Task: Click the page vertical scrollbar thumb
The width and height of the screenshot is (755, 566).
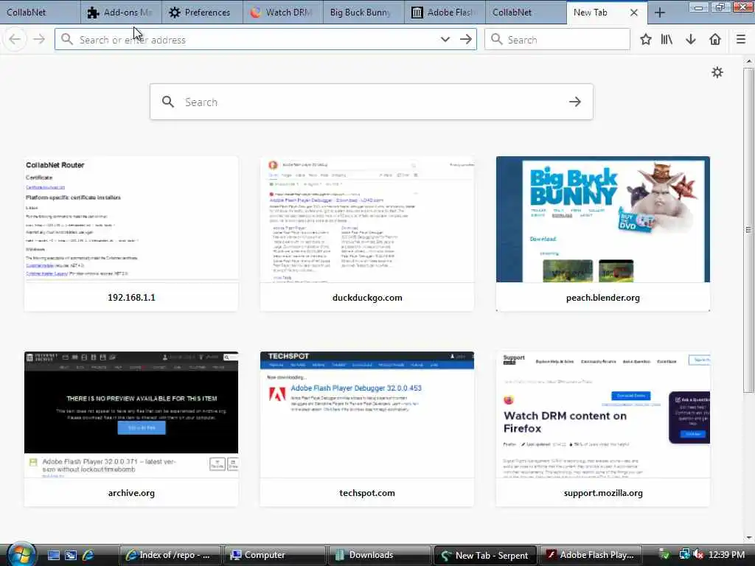Action: [x=749, y=230]
